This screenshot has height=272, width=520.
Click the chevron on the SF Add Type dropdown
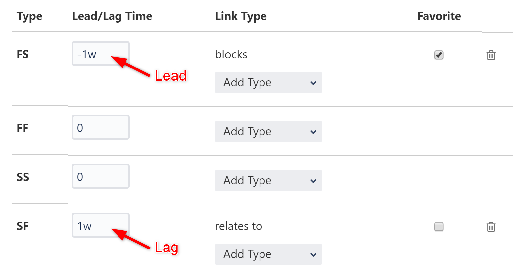tap(313, 254)
